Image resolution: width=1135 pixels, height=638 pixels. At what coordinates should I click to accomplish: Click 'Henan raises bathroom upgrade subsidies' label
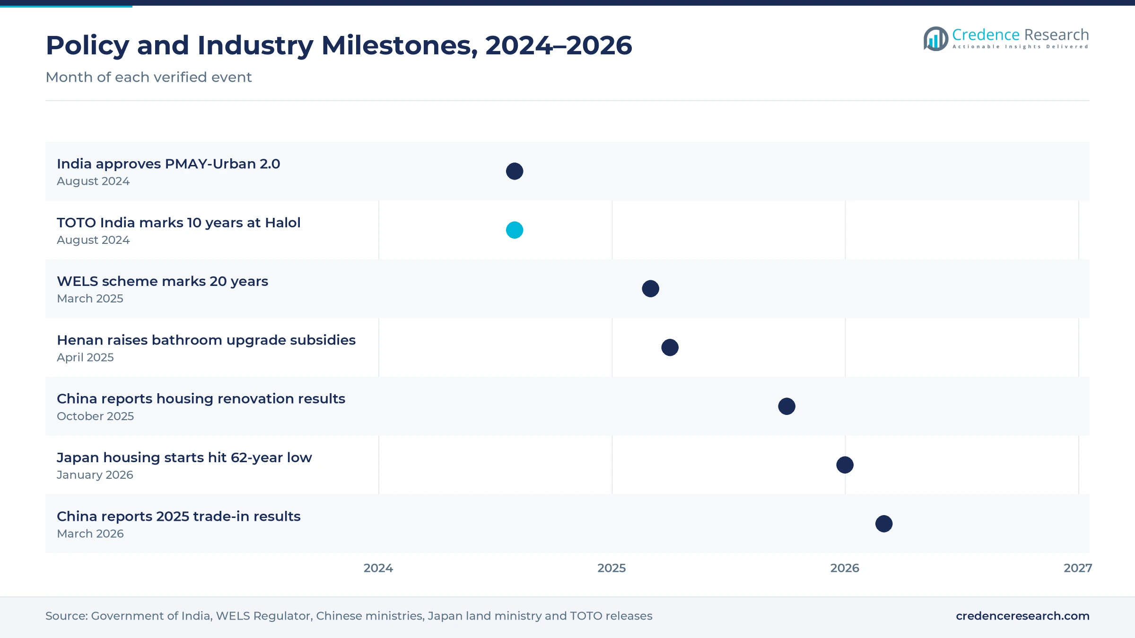pos(206,340)
